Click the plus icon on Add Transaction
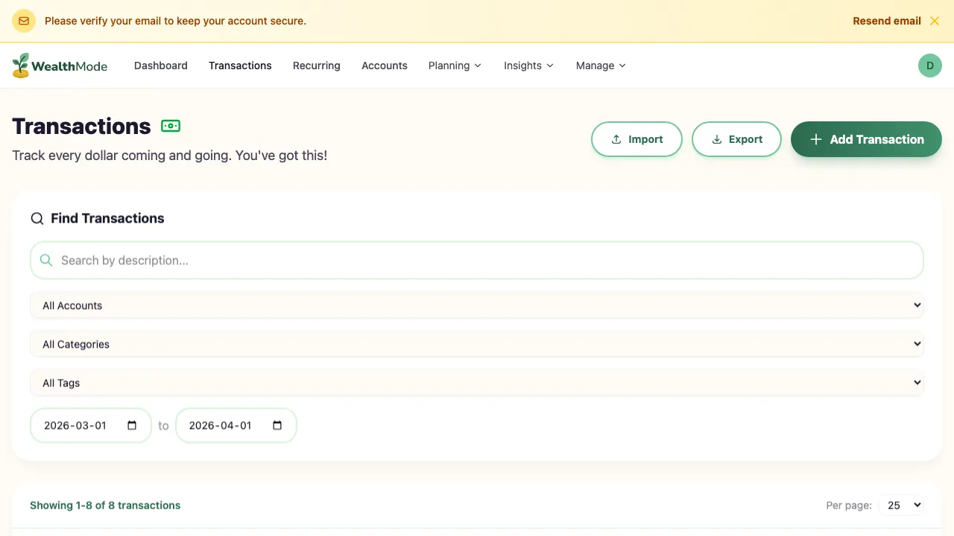This screenshot has width=954, height=536. pyautogui.click(x=815, y=139)
